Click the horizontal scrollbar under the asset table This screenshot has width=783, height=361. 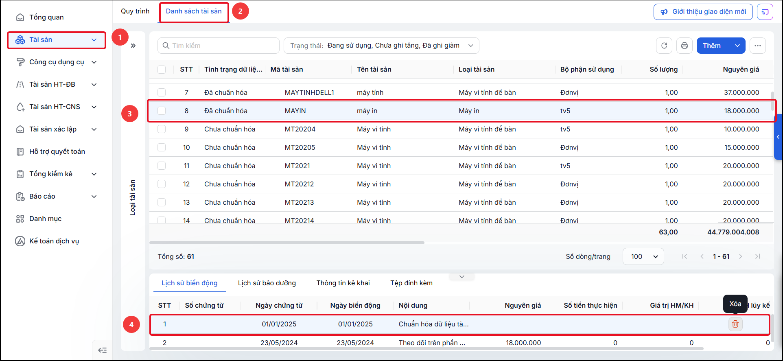(x=287, y=243)
